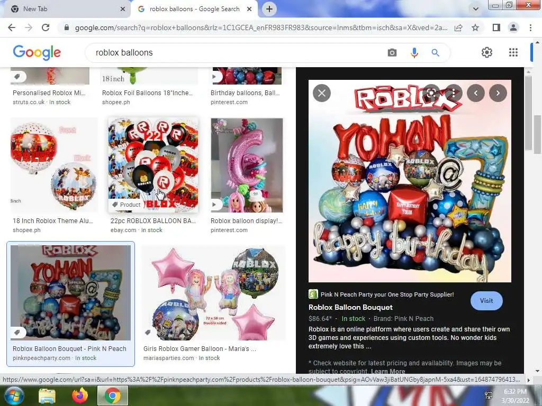Switch to roblox balloons Google Search tab

coord(194,9)
